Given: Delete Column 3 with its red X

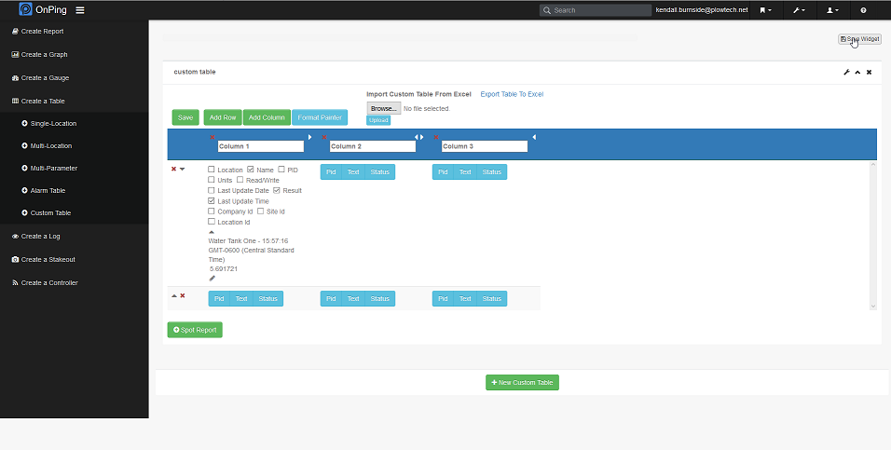Looking at the screenshot, I should [x=436, y=137].
